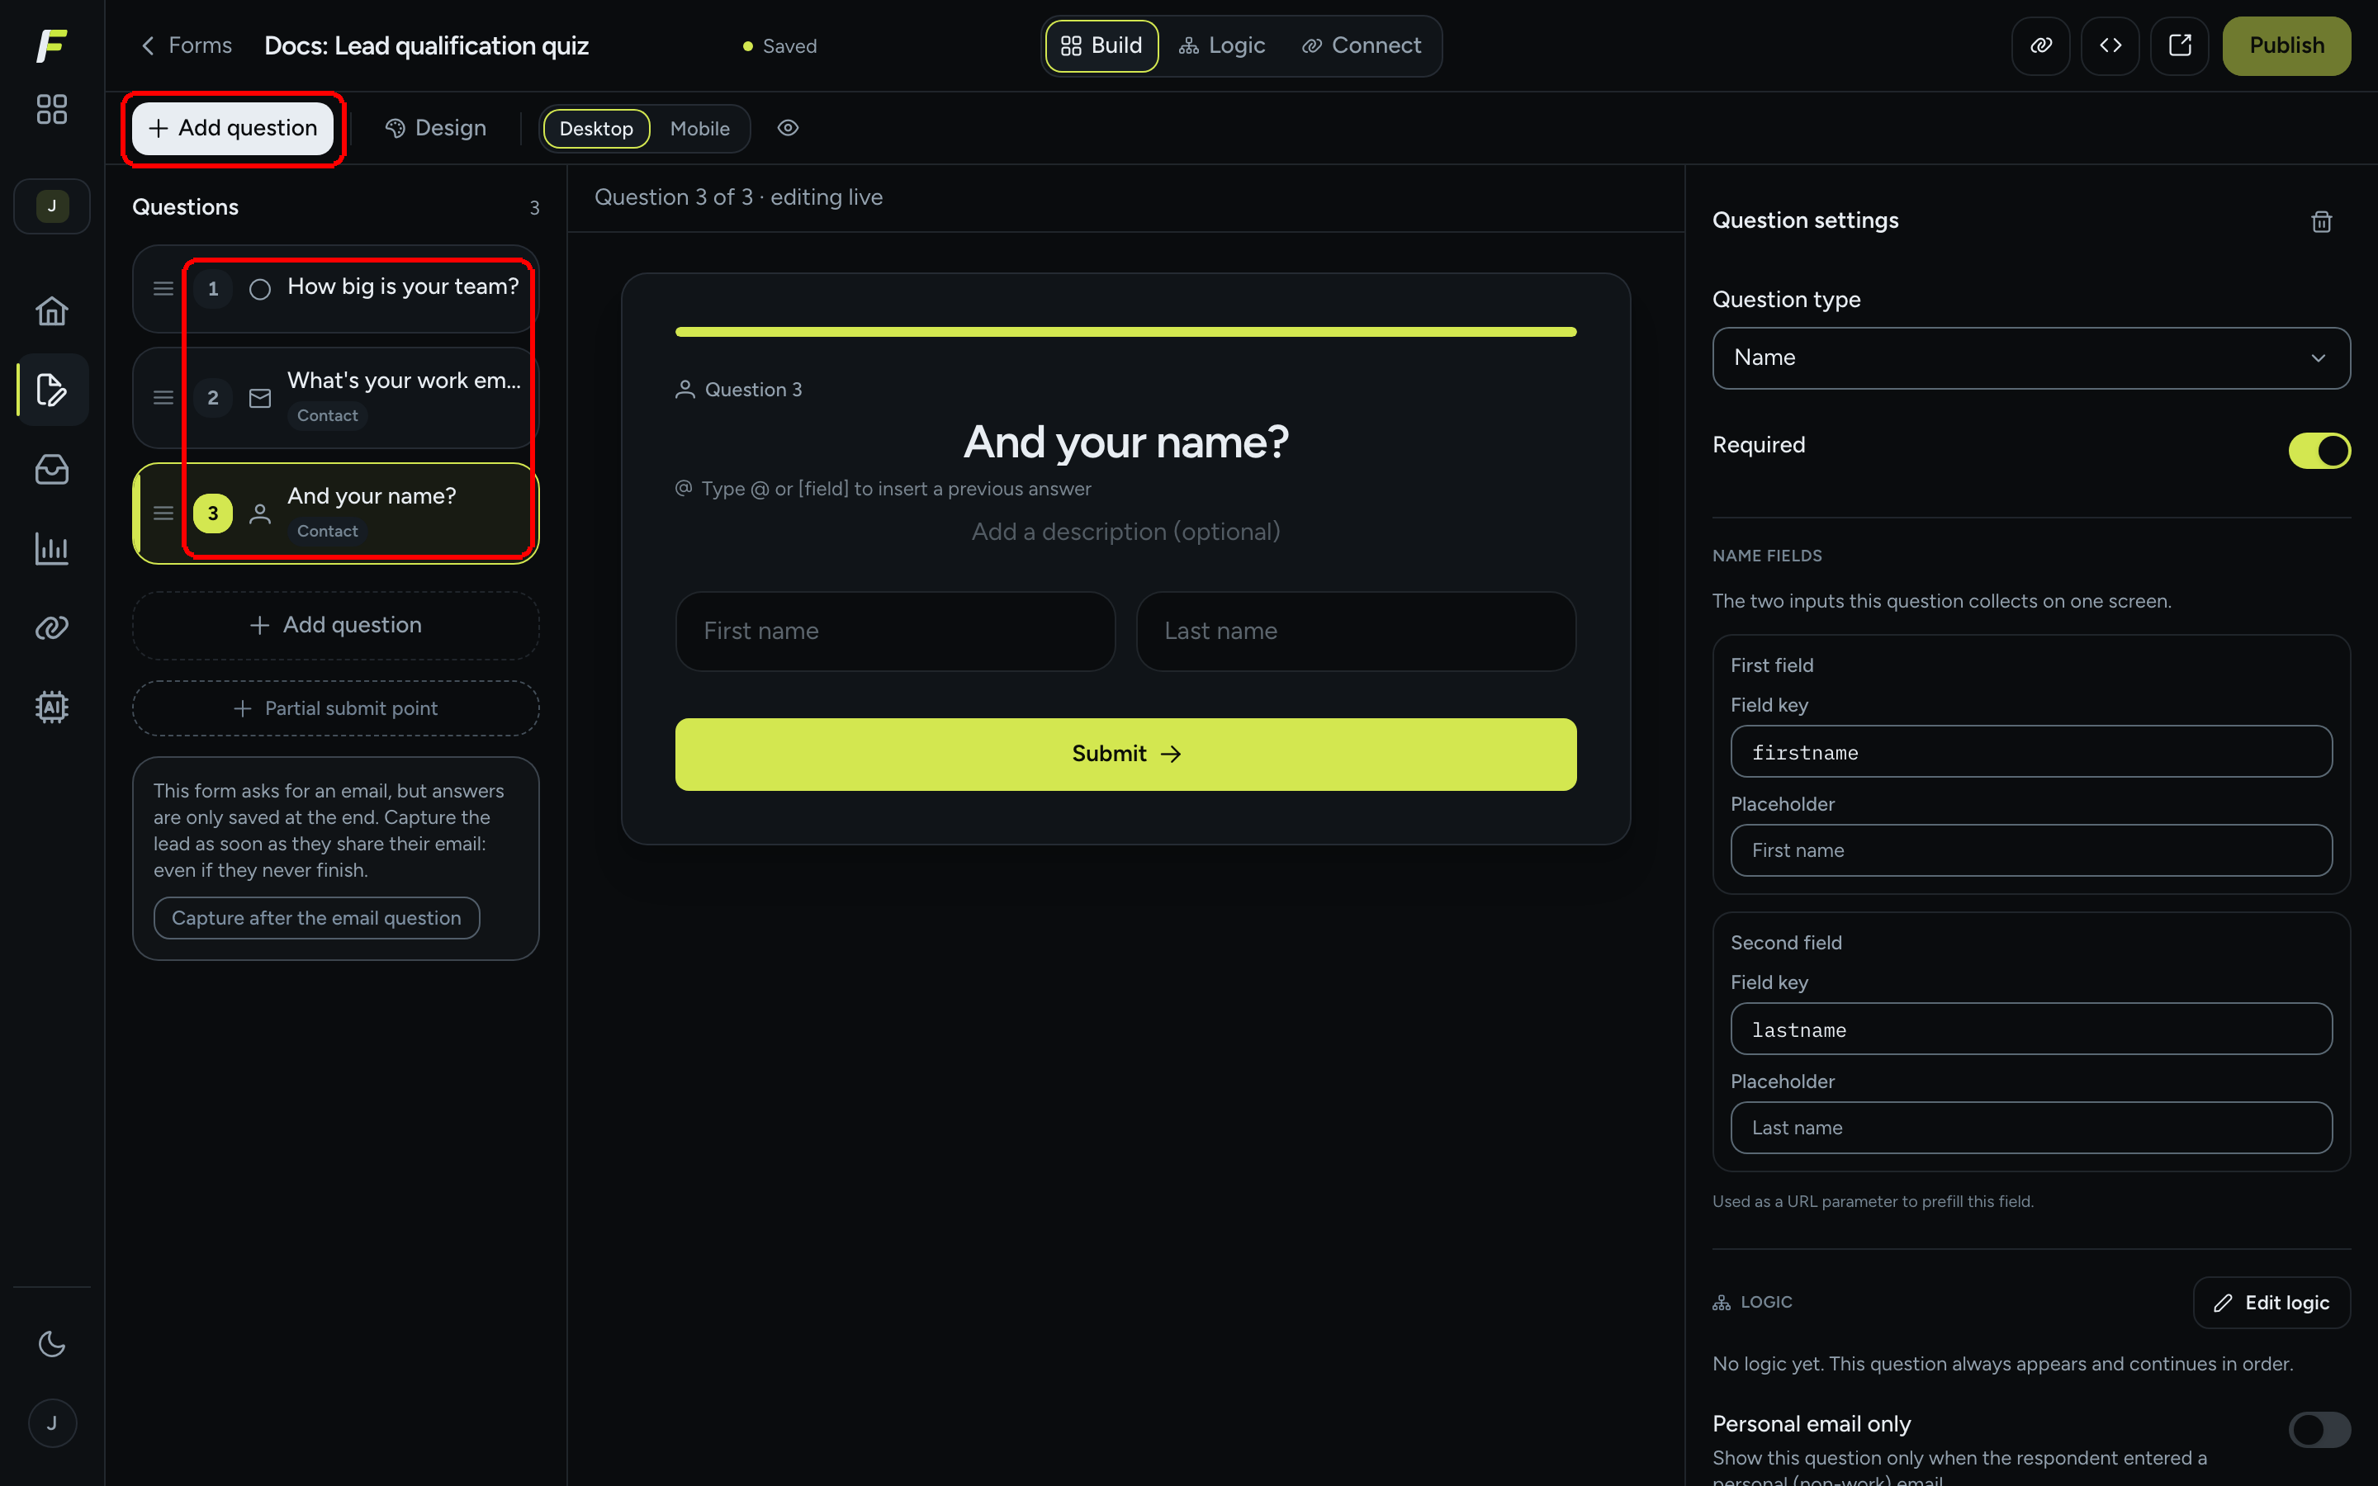Click the drag handle for question 1
Viewport: 2378px width, 1486px height.
point(163,289)
